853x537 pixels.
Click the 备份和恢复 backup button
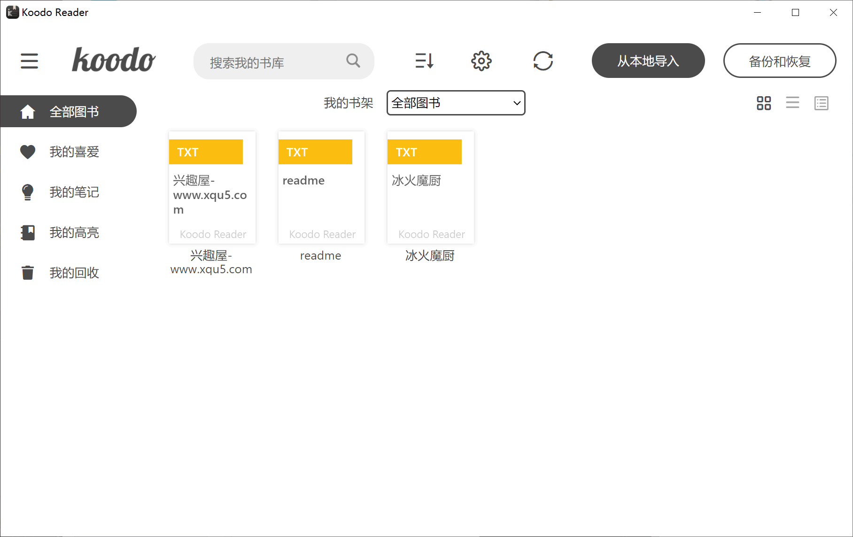pyautogui.click(x=779, y=61)
